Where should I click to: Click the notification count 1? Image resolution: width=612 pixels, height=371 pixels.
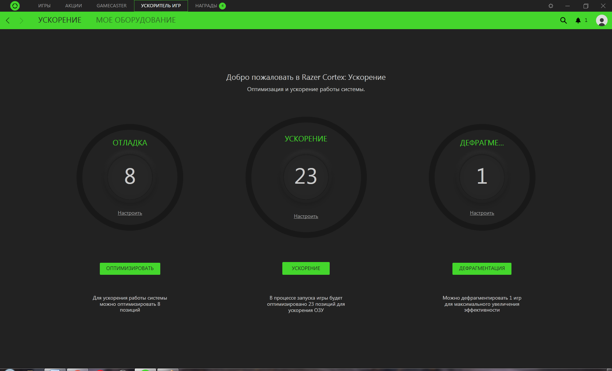586,20
